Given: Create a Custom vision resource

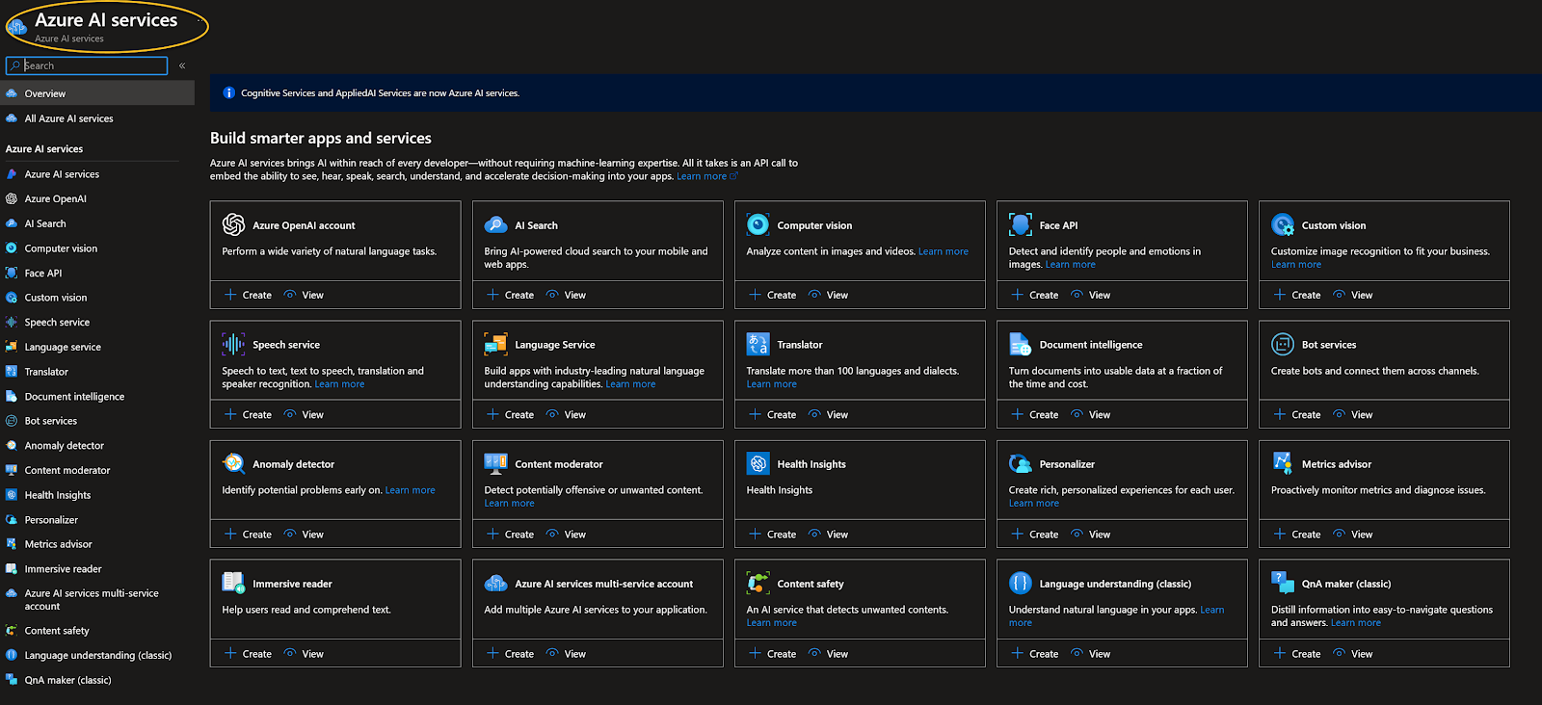Looking at the screenshot, I should (1297, 295).
